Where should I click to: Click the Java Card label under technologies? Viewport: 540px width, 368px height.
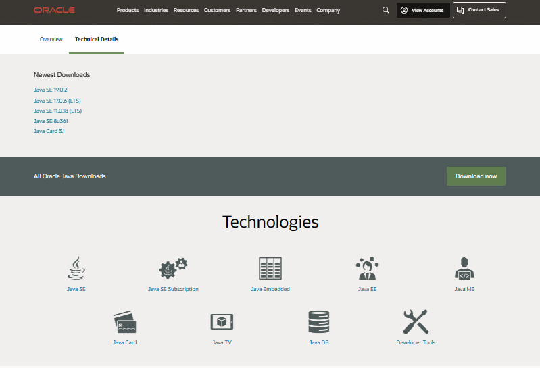(124, 342)
